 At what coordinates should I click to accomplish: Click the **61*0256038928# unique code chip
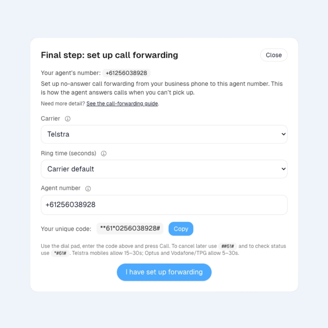coord(130,229)
